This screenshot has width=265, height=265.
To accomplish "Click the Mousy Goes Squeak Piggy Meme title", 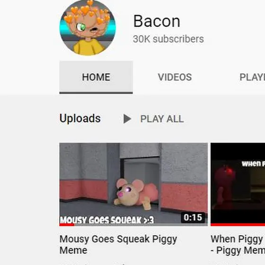I will [x=118, y=244].
